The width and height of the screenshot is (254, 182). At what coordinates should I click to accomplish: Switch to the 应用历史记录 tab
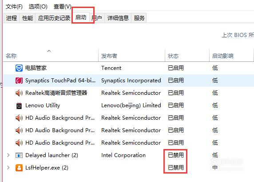point(54,18)
